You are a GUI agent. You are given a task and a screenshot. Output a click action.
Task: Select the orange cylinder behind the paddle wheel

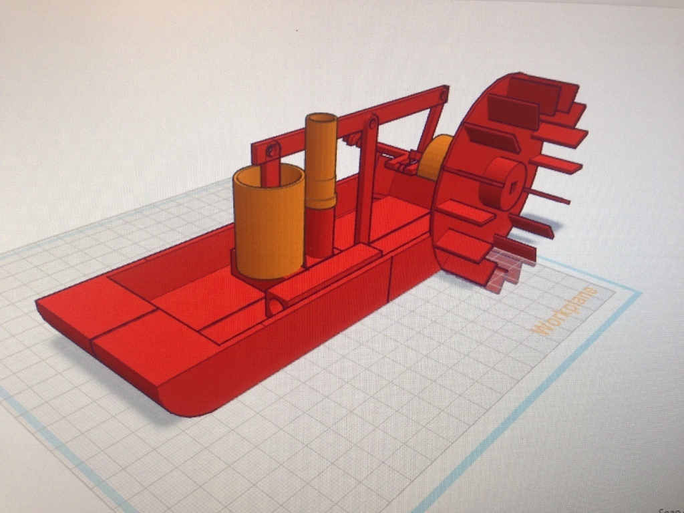tap(434, 158)
